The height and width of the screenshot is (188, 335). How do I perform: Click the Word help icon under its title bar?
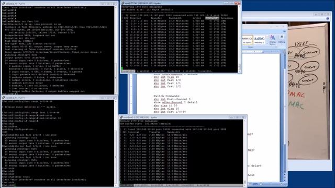[284, 31]
